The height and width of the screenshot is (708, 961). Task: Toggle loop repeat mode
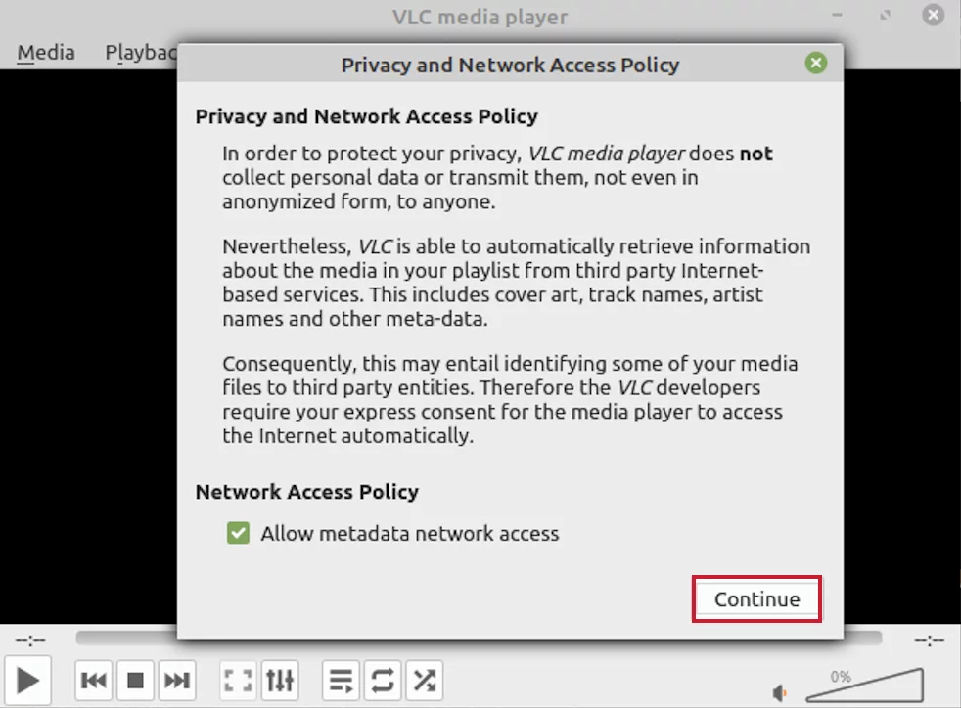383,680
